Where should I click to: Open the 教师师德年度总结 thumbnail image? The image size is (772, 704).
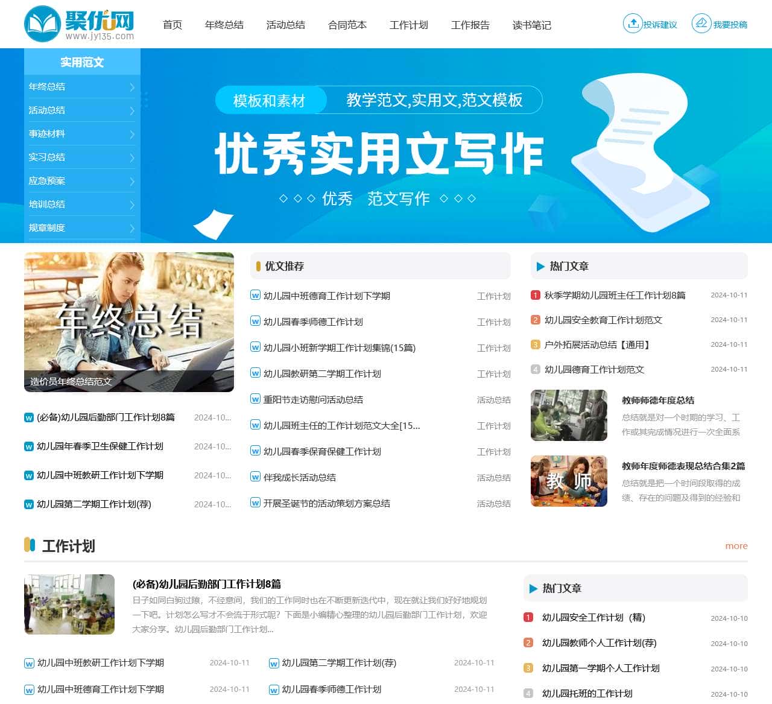(569, 415)
